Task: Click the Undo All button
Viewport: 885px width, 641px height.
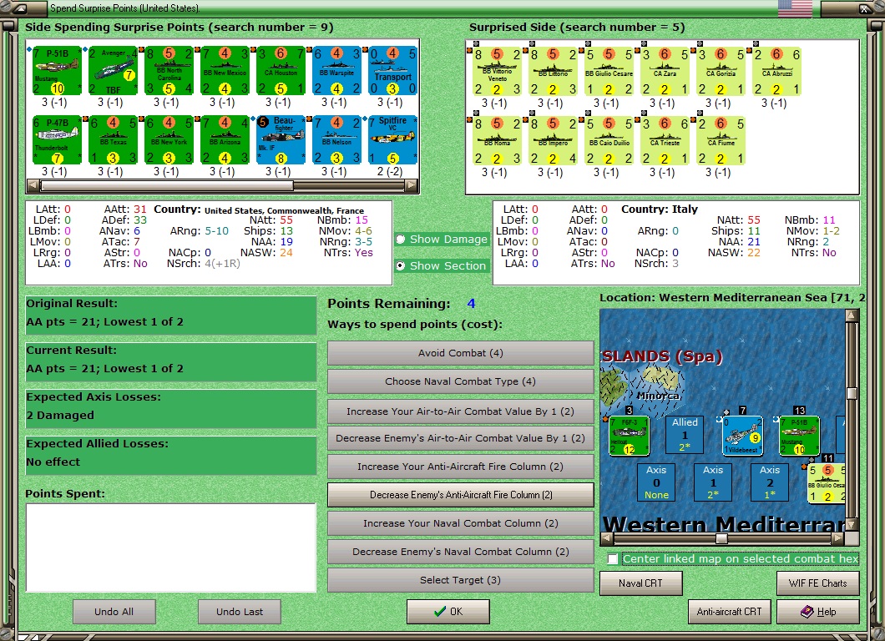Action: 114,612
